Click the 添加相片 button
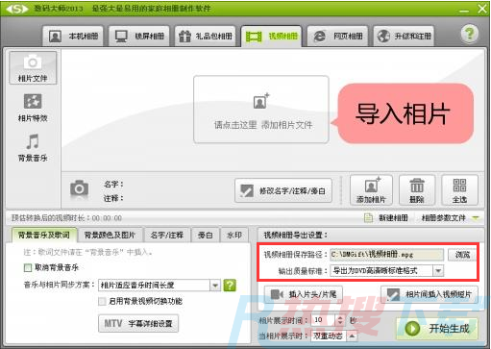Screen dimensions: 491x349 371,190
